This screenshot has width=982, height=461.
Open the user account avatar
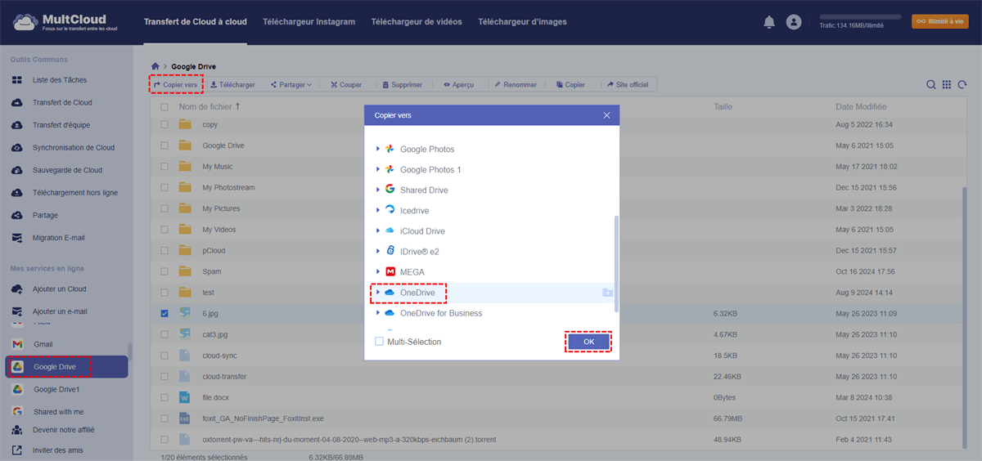[x=793, y=22]
